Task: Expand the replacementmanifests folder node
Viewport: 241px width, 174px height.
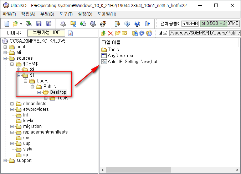Action: (12, 132)
